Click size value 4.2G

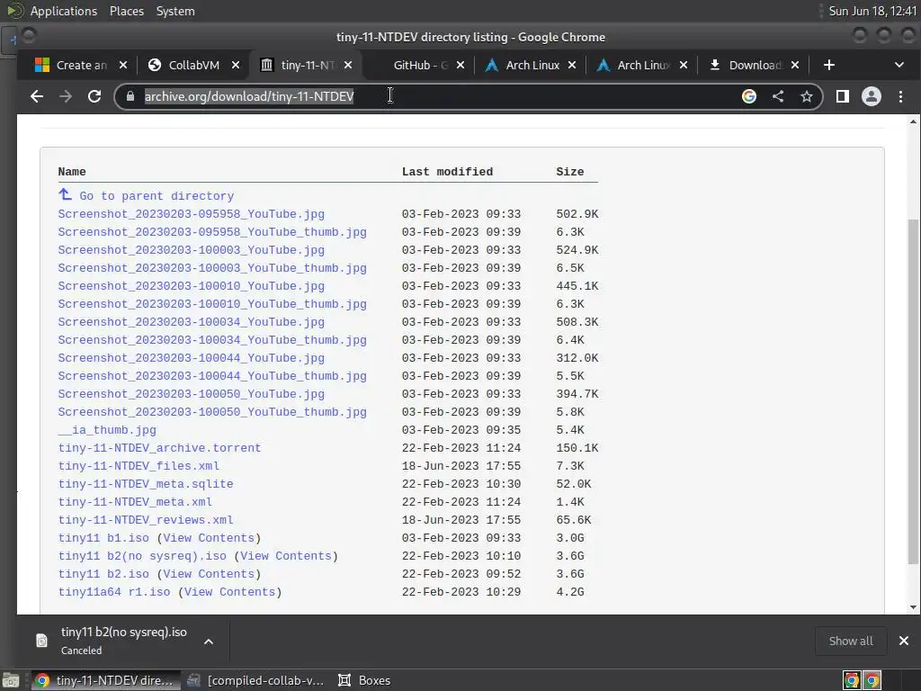pyautogui.click(x=569, y=592)
